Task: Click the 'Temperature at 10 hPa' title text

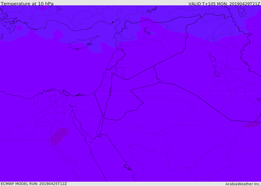Action: [x=27, y=4]
